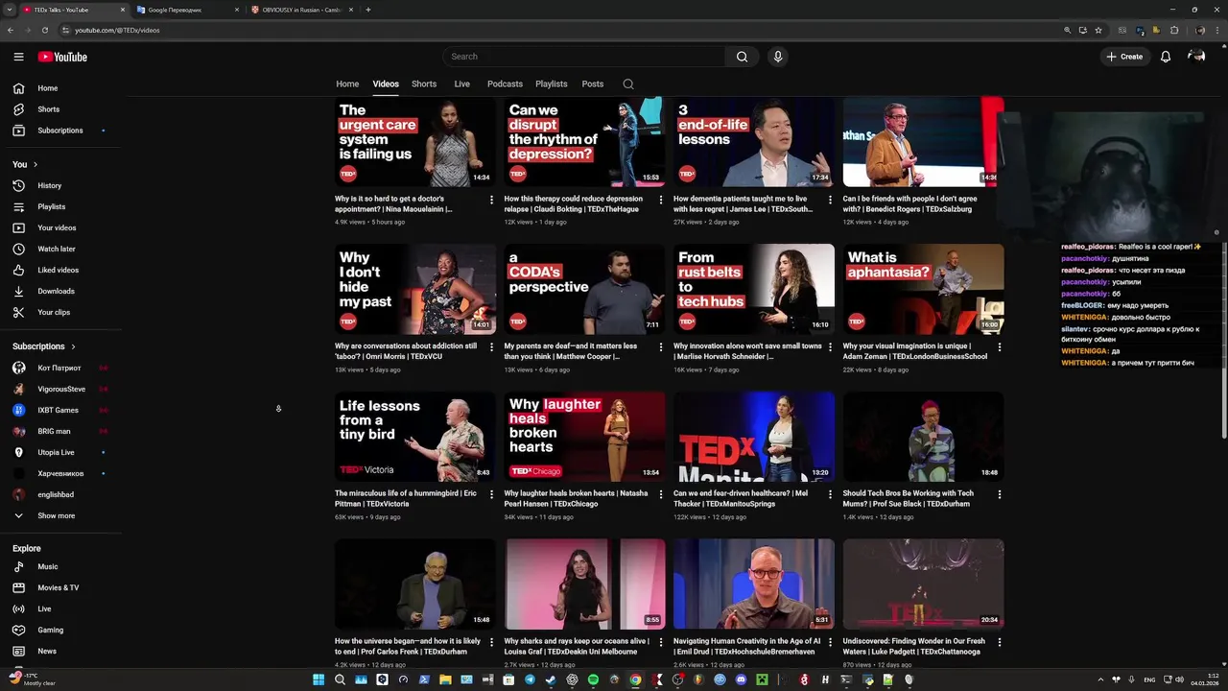
Task: Click the browser reload button
Action: pyautogui.click(x=44, y=30)
